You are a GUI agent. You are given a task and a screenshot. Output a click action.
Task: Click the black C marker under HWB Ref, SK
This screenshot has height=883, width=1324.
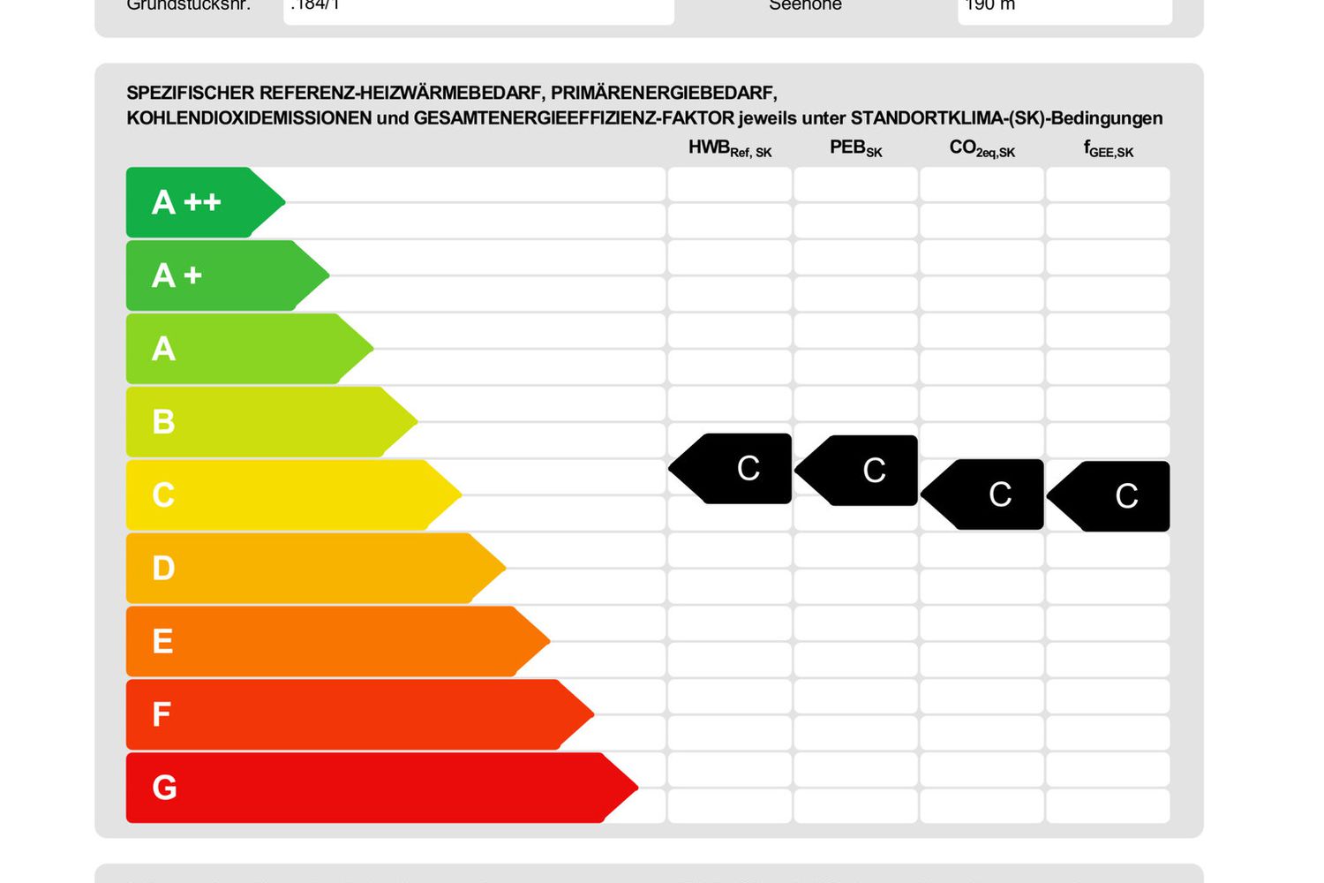point(731,469)
